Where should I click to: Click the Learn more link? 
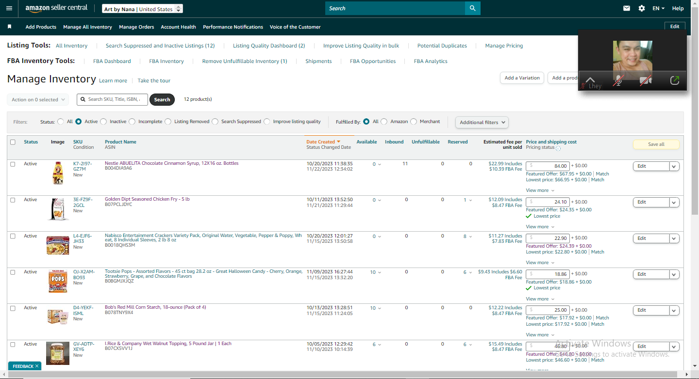click(x=113, y=80)
